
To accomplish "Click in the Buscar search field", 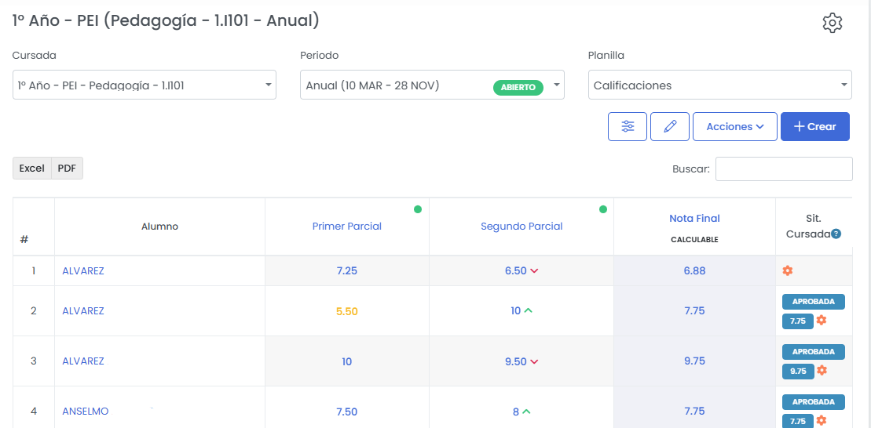I will pyautogui.click(x=783, y=169).
